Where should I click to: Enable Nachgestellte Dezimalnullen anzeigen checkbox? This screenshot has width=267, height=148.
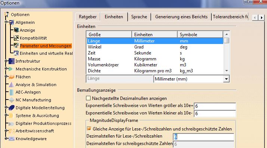(x=88, y=98)
